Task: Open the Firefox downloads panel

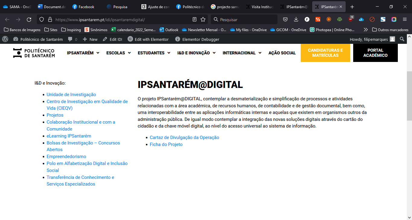Action: tap(296, 19)
